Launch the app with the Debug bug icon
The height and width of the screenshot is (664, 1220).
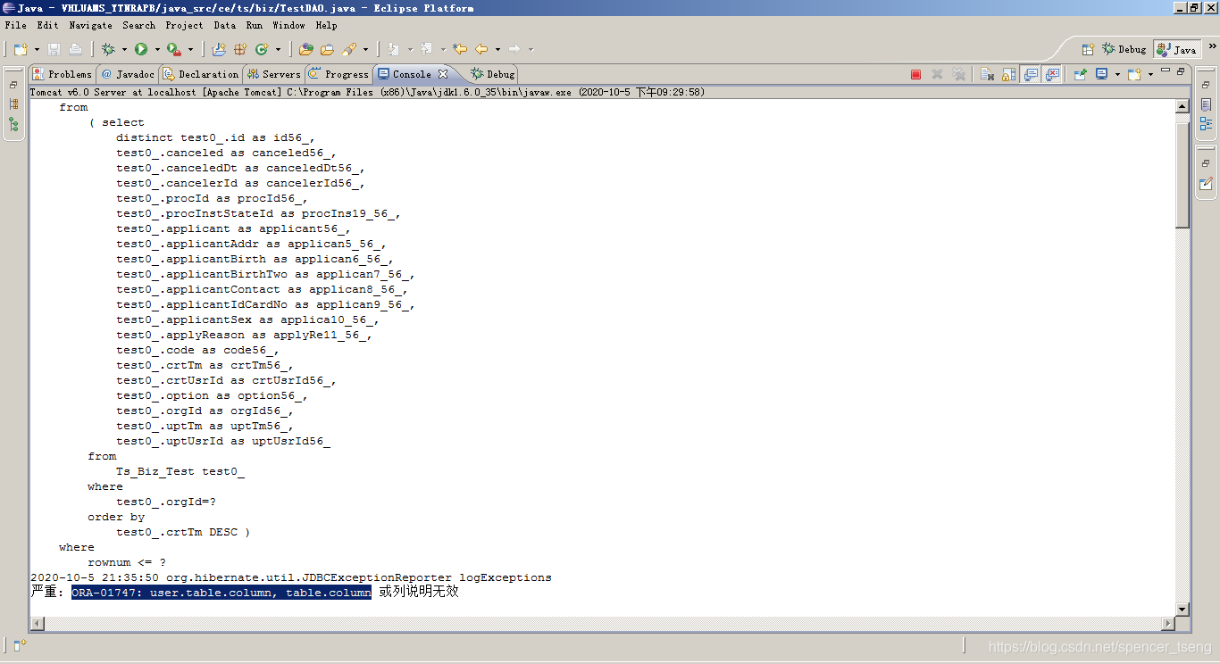109,49
